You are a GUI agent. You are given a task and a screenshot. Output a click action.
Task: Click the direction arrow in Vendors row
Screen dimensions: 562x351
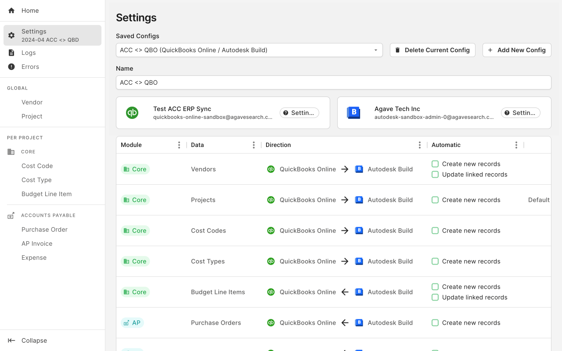click(345, 169)
